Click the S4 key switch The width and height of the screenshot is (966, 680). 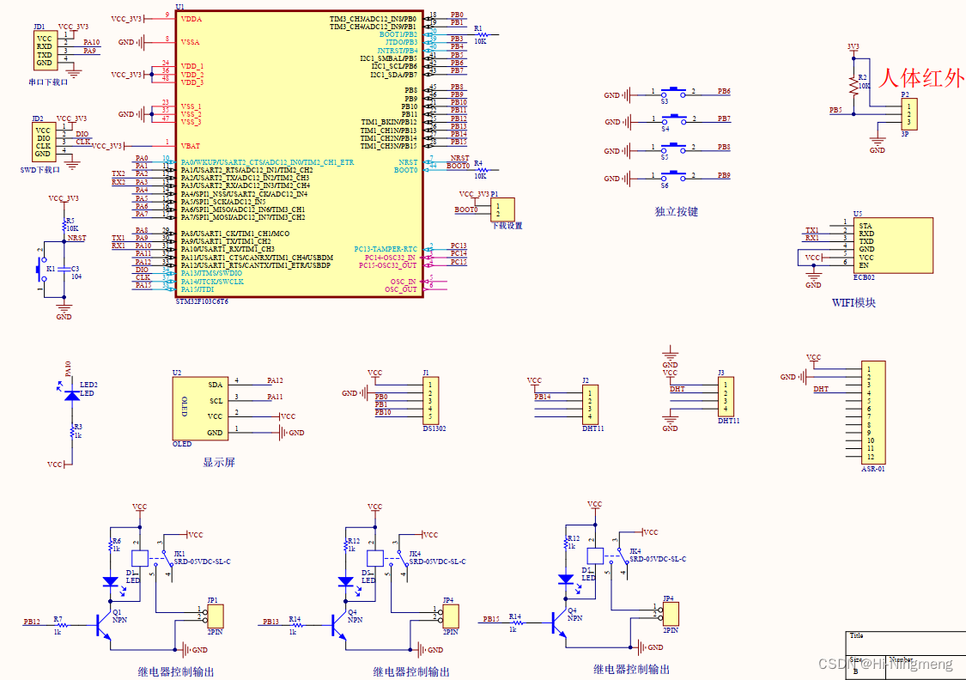[673, 119]
